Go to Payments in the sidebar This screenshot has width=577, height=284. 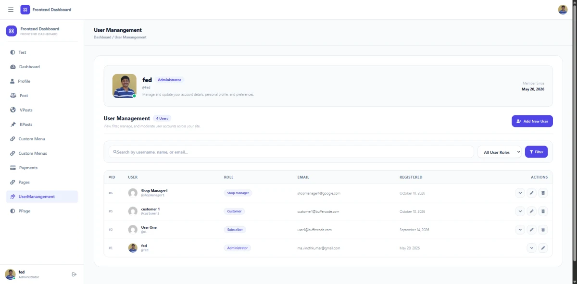click(x=42, y=168)
